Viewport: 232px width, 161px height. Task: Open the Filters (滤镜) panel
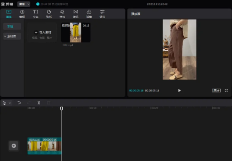coord(89,14)
